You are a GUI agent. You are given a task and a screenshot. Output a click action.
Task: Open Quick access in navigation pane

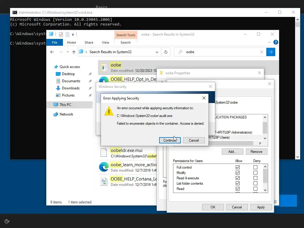tap(69, 67)
